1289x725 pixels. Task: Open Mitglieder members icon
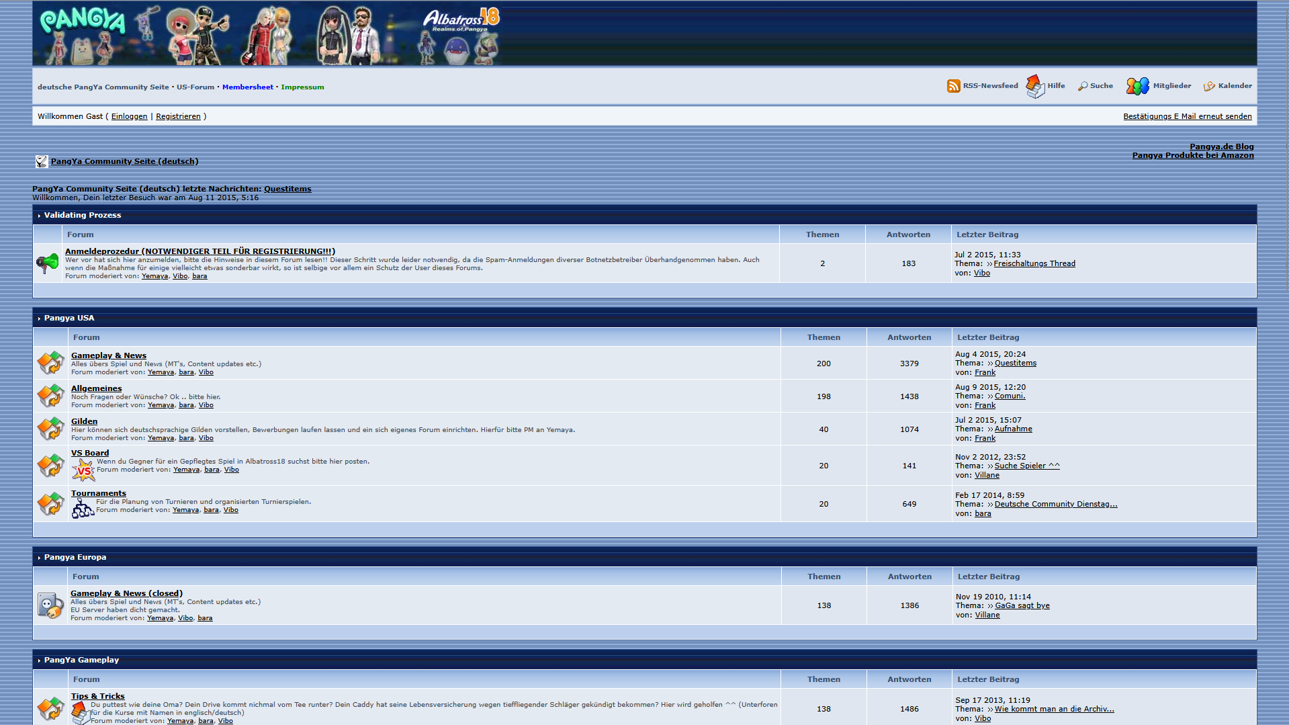click(x=1137, y=86)
